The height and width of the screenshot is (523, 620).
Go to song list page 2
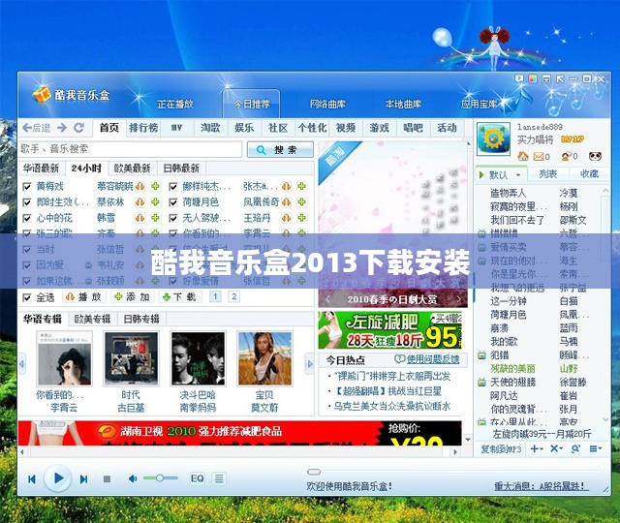click(233, 296)
